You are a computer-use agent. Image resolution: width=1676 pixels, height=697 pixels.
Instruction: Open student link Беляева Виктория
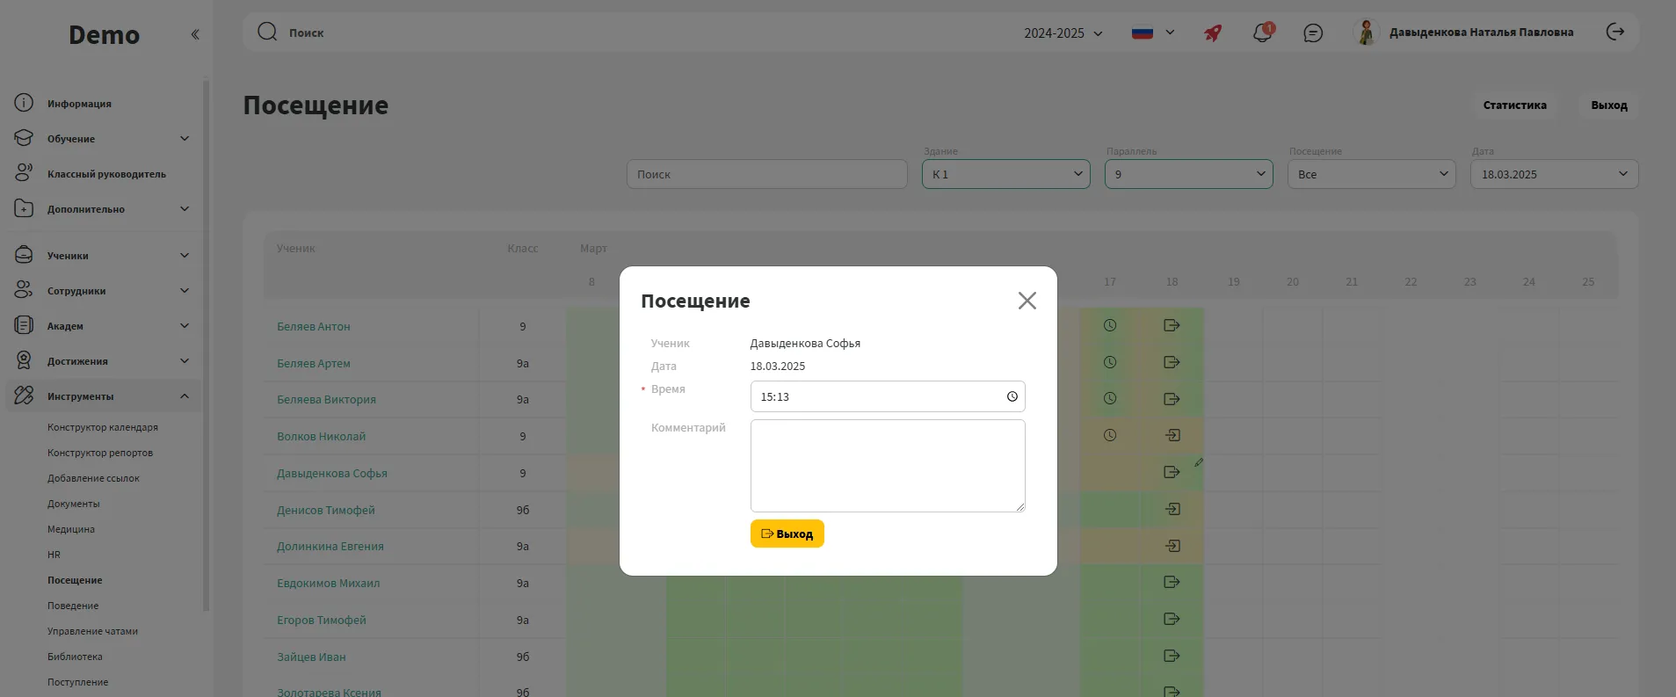pyautogui.click(x=326, y=400)
